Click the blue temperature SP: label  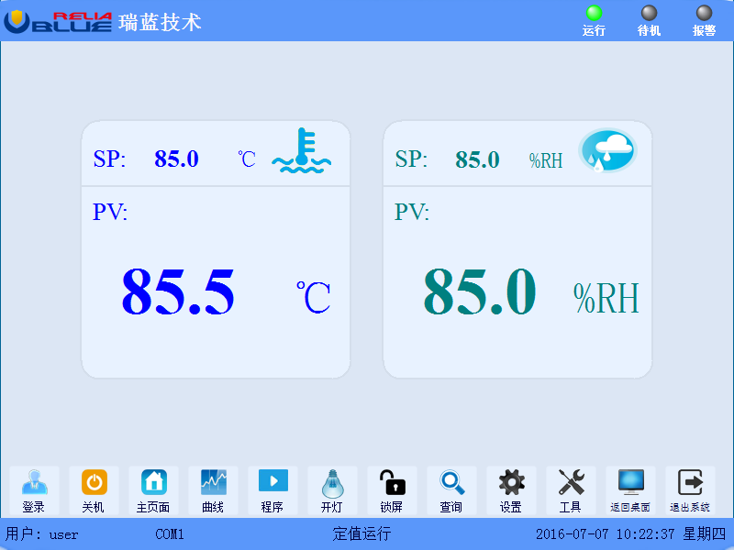point(109,159)
